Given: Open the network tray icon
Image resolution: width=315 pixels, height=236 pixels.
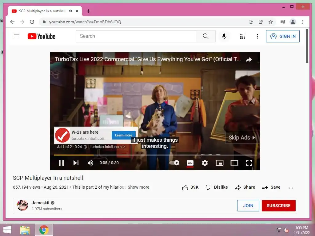Looking at the screenshot, I should 278,230.
